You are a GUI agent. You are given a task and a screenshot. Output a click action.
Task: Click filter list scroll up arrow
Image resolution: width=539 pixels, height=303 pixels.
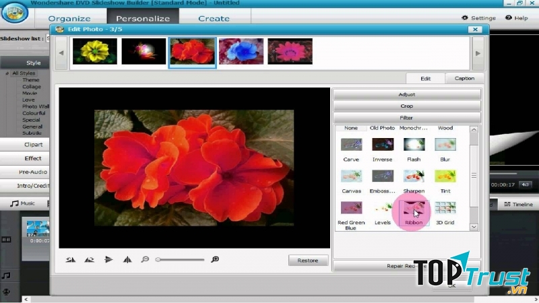(x=474, y=129)
